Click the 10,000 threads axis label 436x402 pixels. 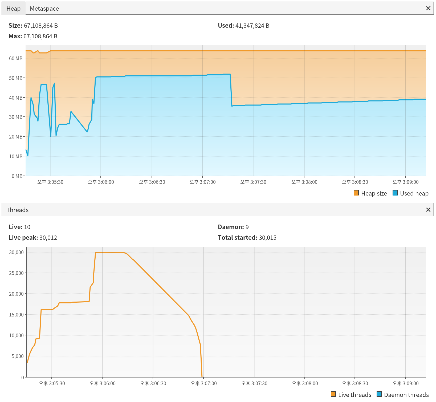(17, 335)
